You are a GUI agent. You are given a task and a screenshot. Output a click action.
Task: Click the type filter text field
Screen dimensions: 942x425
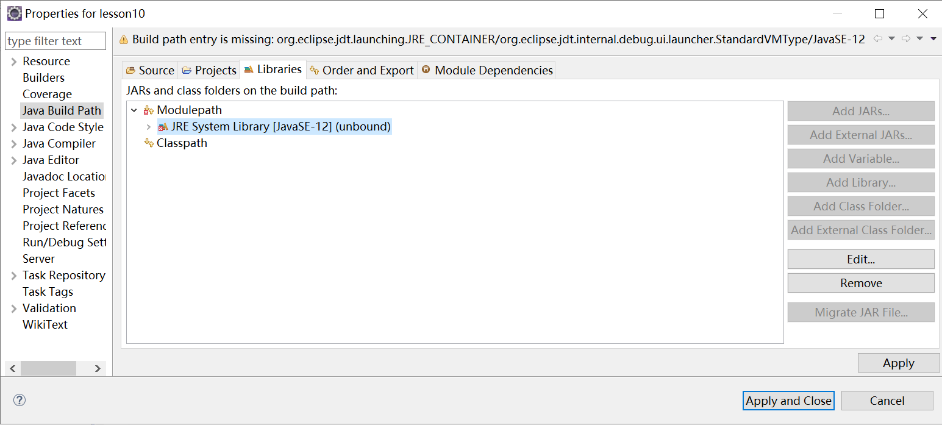[55, 40]
